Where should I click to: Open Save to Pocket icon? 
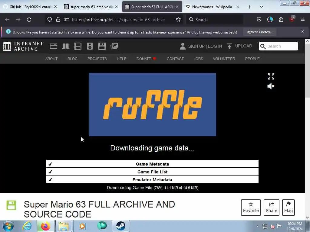(x=259, y=19)
